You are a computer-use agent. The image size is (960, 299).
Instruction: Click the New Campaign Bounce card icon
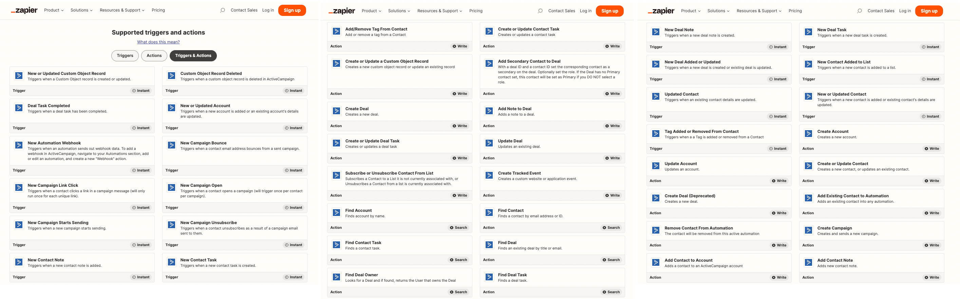tap(171, 145)
